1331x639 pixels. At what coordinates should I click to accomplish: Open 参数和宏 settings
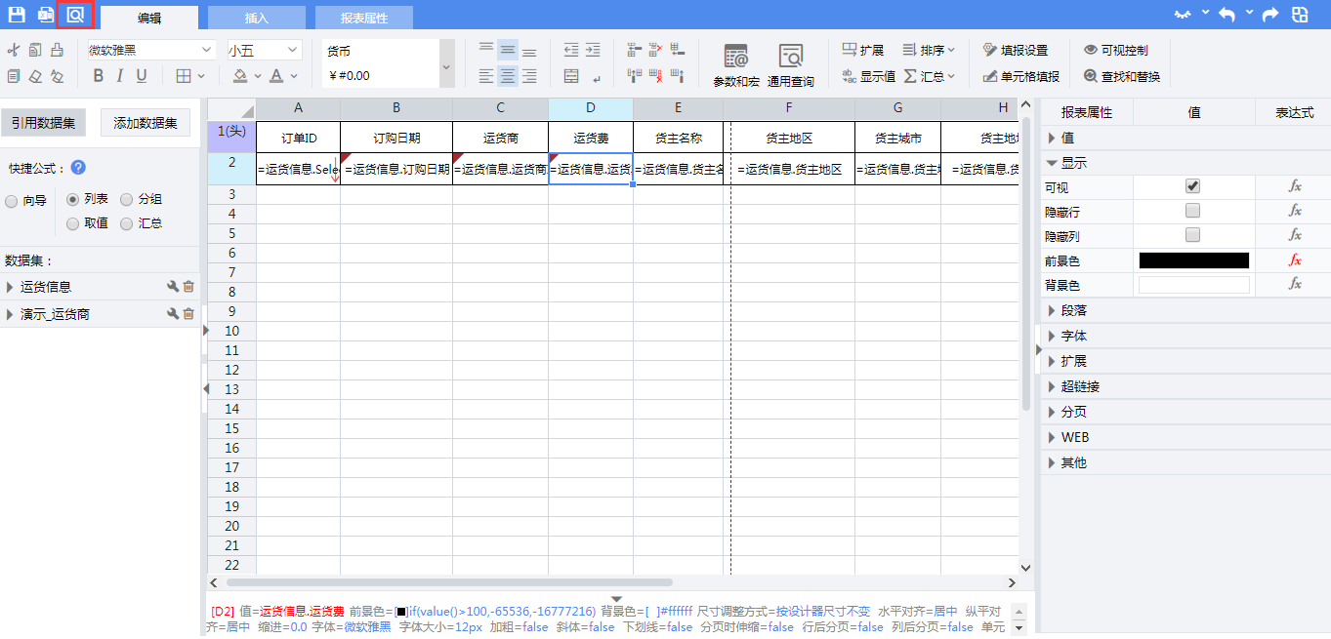pos(735,65)
